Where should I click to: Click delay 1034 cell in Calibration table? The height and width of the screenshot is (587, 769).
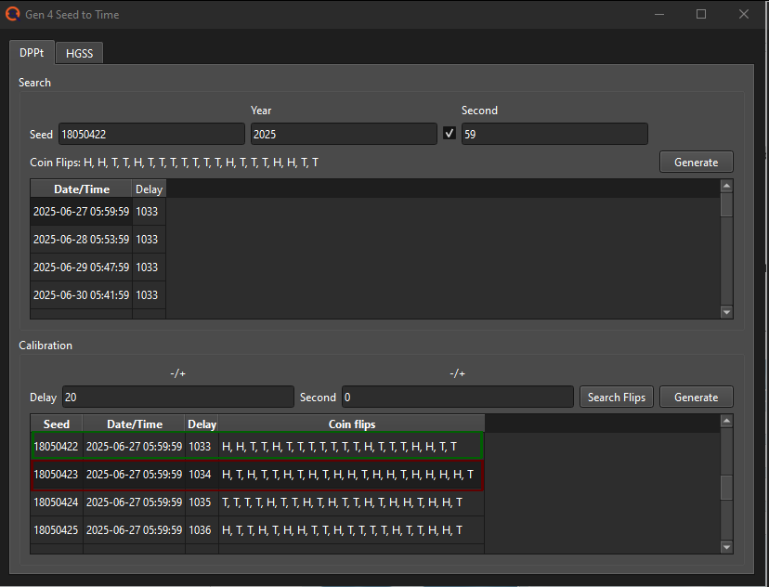[202, 475]
